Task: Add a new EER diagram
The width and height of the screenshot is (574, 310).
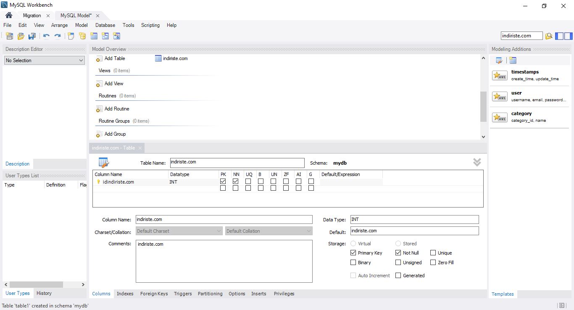Action: pyautogui.click(x=71, y=36)
